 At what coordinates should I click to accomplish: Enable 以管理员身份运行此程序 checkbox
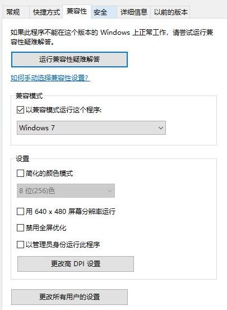point(21,244)
